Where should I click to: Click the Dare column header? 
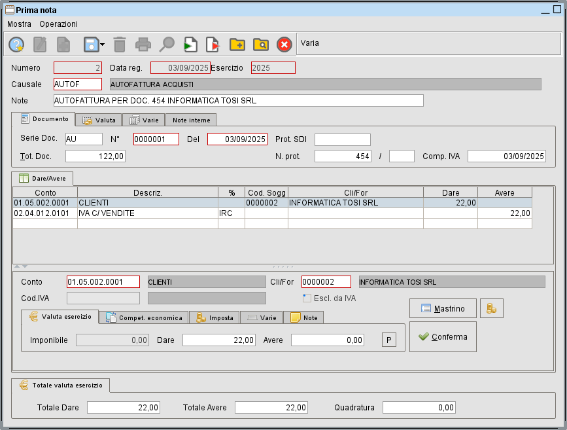pos(451,192)
